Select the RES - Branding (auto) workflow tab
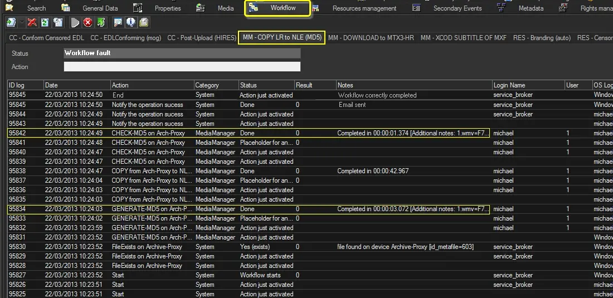 (542, 38)
